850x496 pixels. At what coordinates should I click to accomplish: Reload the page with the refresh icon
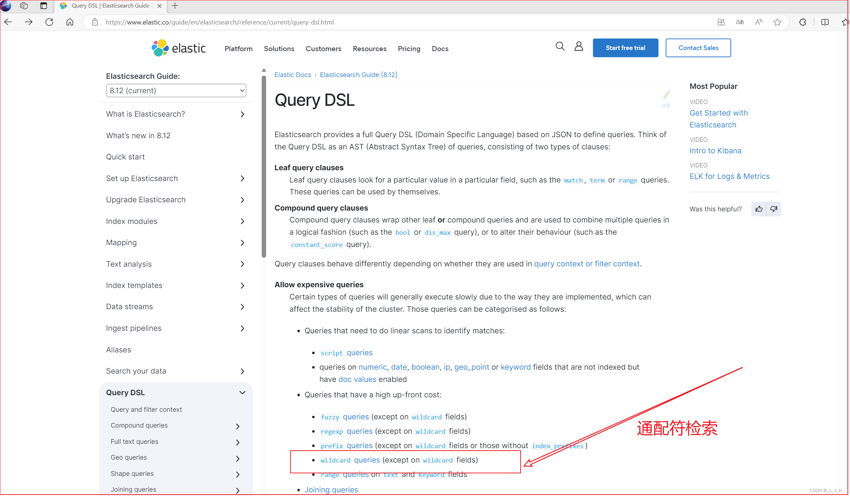(x=49, y=22)
